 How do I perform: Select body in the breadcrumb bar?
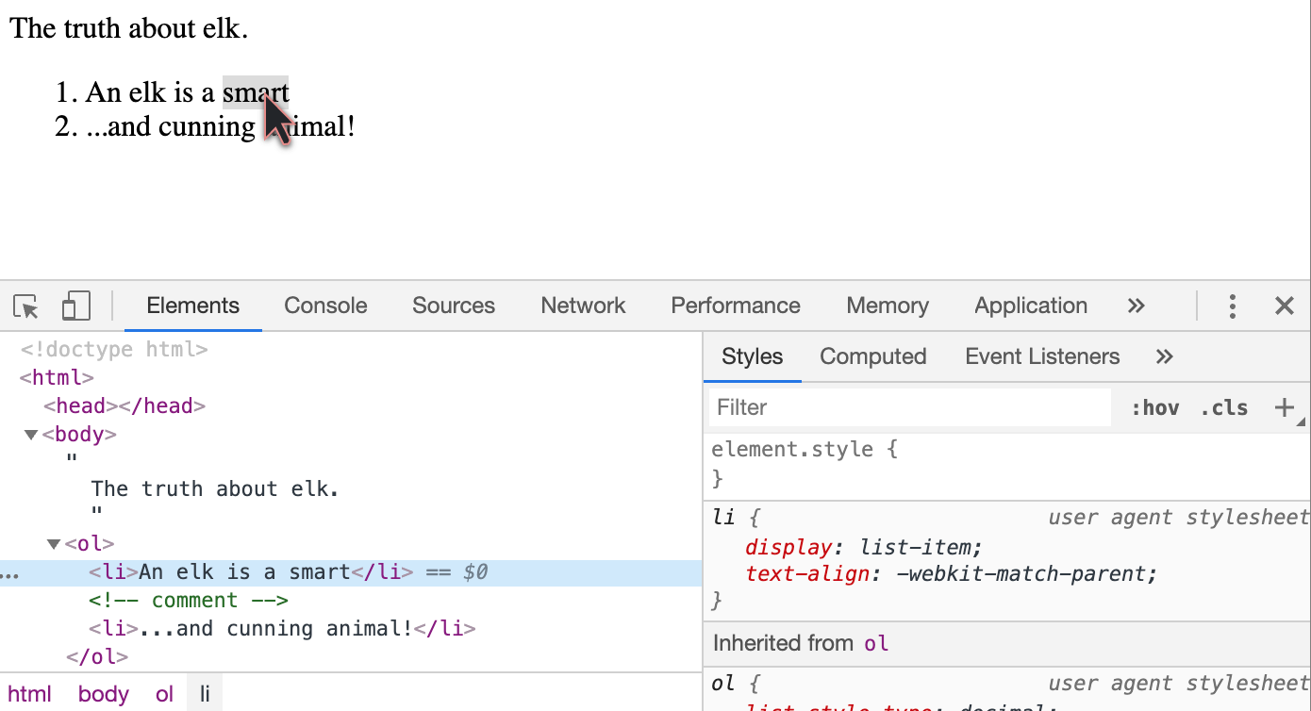(x=103, y=694)
